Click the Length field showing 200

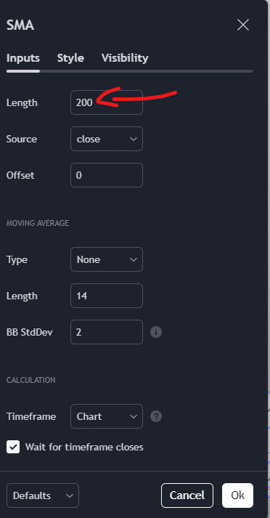pos(107,102)
